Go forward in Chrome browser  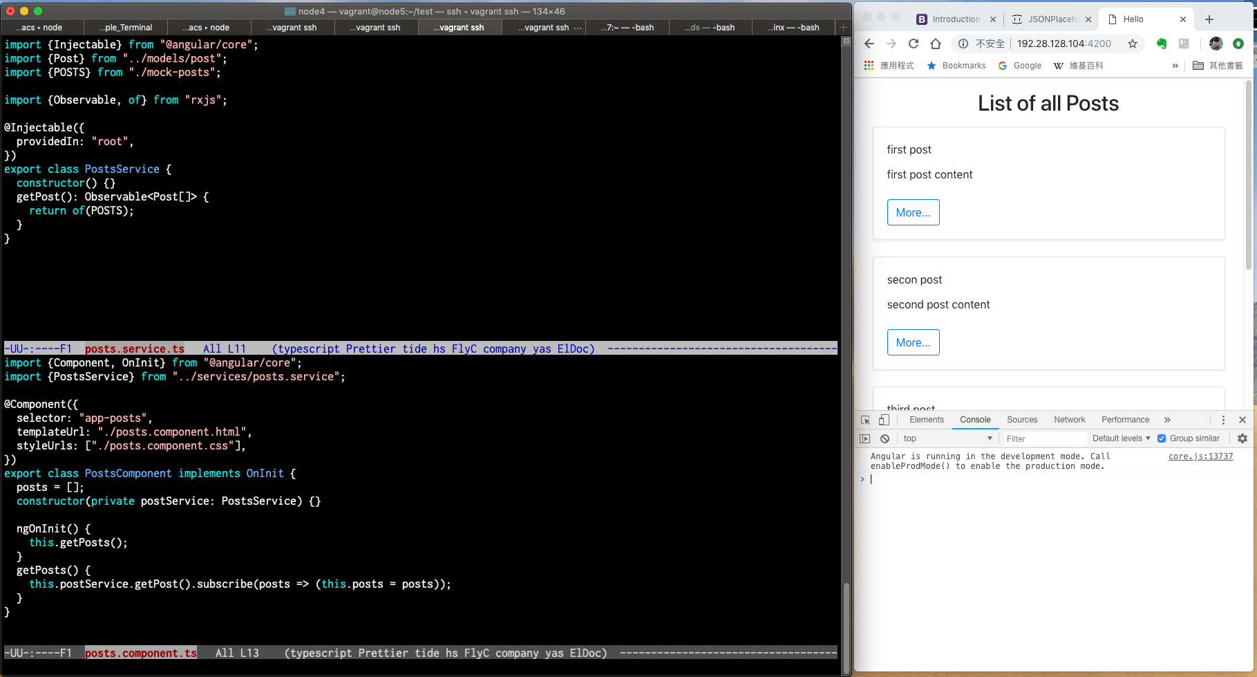[x=891, y=44]
